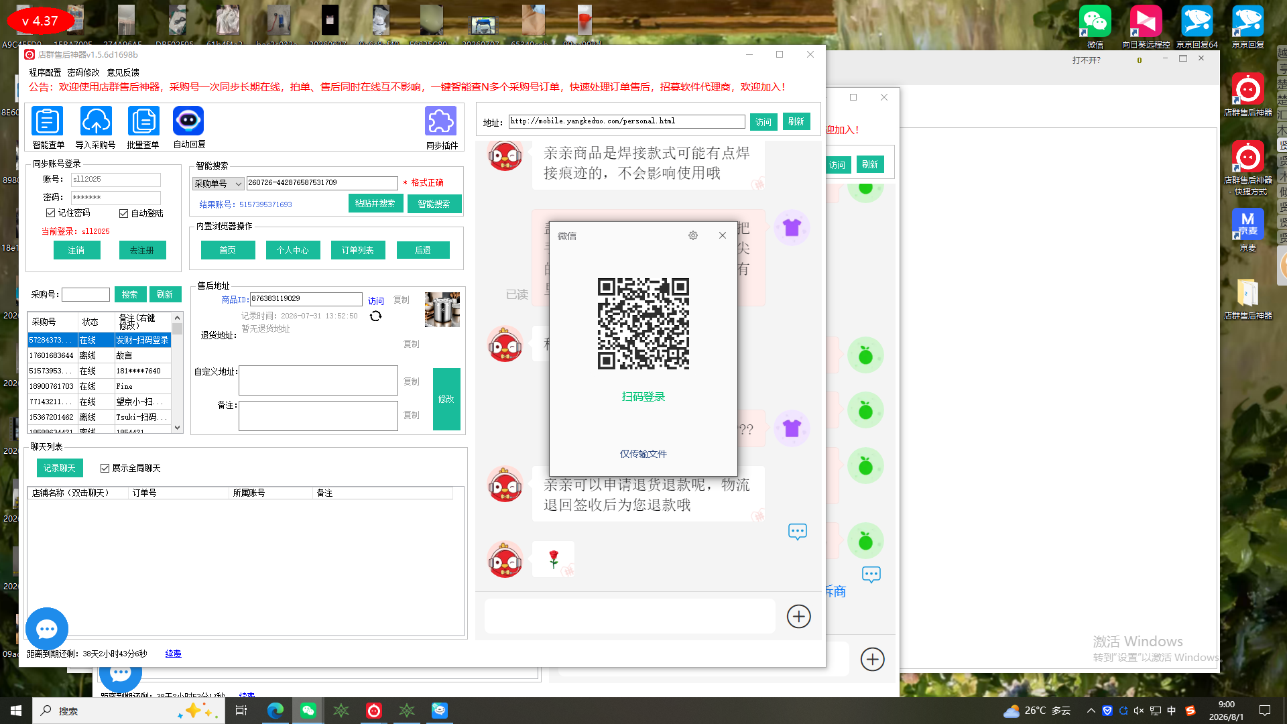Click the weather 26°C 多云 widget
Image resolution: width=1287 pixels, height=724 pixels.
1037,711
